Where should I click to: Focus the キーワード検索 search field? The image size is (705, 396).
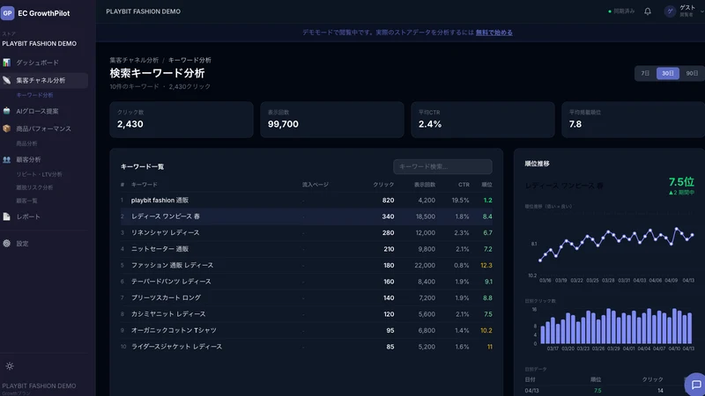click(x=442, y=166)
